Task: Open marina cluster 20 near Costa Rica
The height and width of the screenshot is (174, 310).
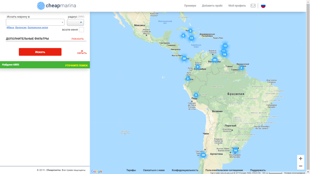Action: [184, 59]
